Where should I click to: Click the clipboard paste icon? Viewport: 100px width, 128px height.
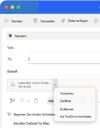(x=36, y=101)
